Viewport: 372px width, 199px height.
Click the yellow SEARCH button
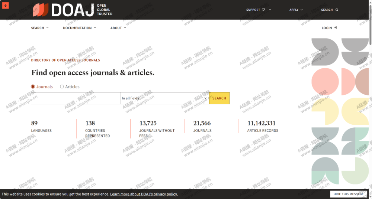coord(219,98)
